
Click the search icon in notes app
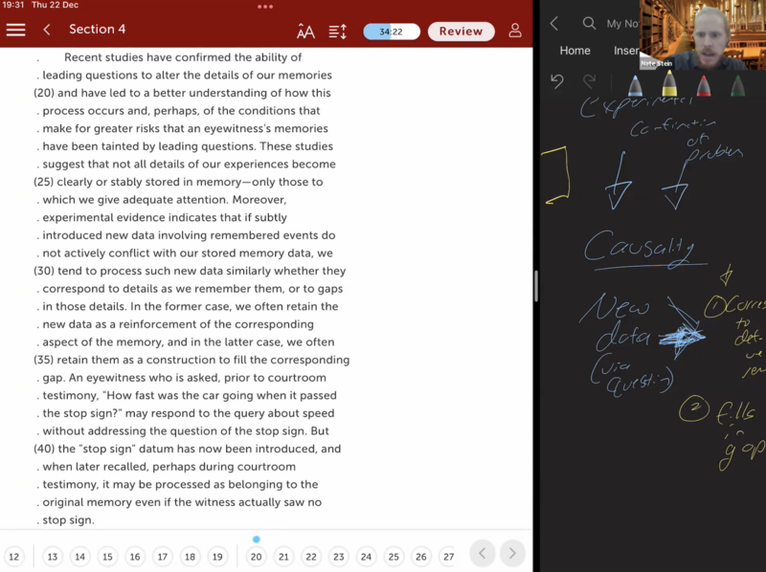pos(589,23)
